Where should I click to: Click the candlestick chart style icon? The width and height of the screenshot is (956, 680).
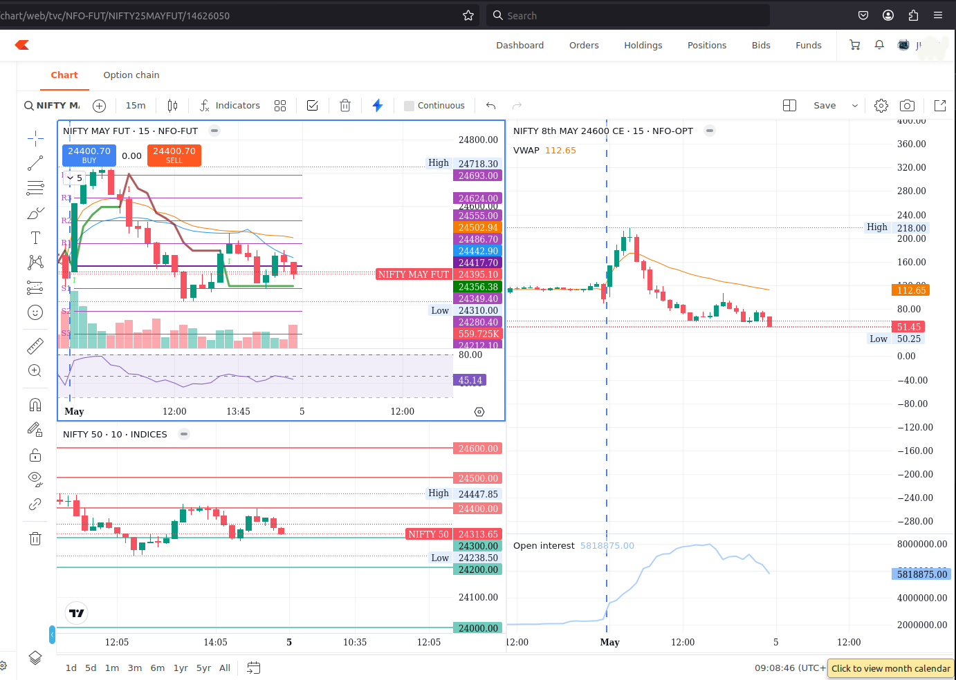coord(172,106)
